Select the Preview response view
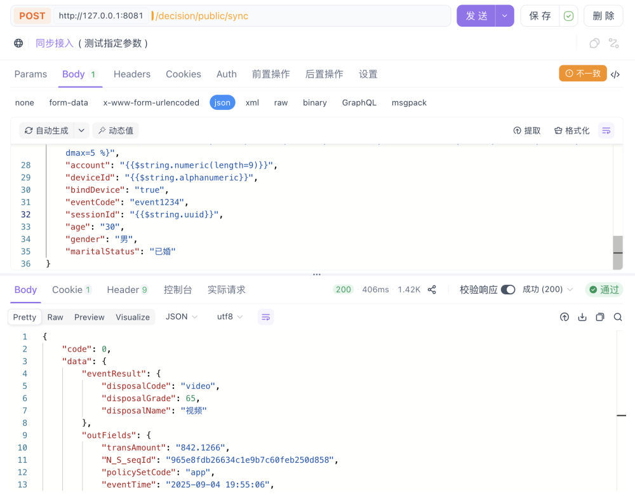Viewport: 635px width, 497px height. [89, 317]
